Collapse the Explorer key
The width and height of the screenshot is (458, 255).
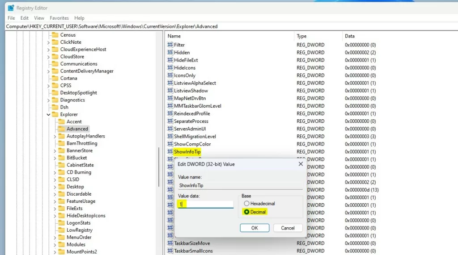[48, 114]
